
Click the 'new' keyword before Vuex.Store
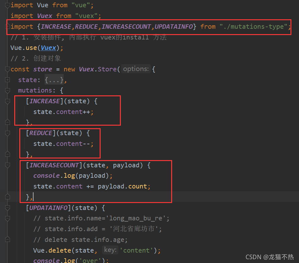[69, 69]
